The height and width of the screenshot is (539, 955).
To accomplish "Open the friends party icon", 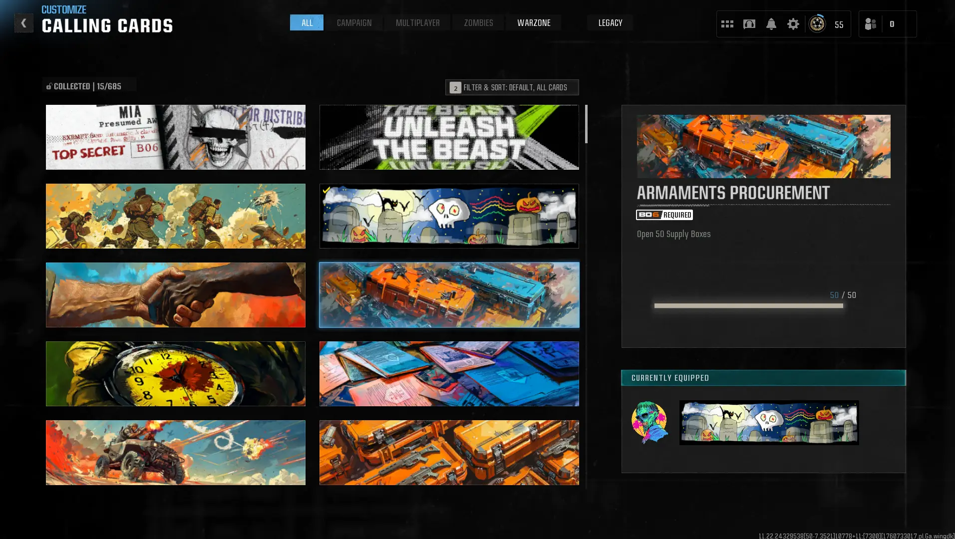I will click(871, 24).
